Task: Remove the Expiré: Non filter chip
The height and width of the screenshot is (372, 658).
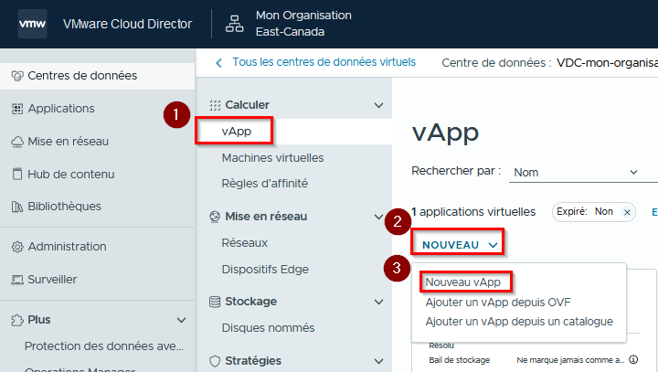Action: [x=627, y=212]
